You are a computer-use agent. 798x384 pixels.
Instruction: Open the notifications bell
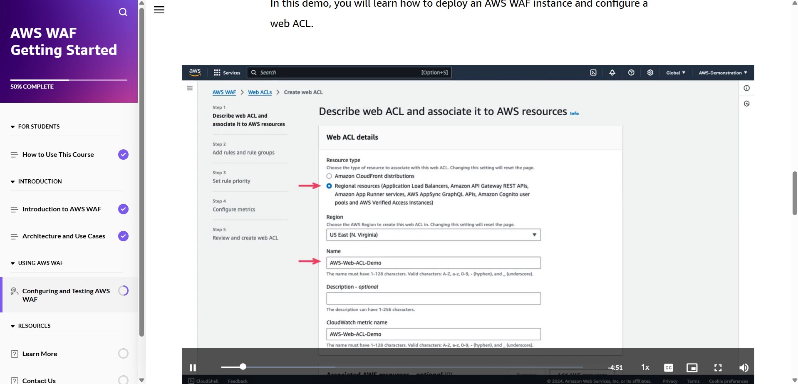coord(612,72)
